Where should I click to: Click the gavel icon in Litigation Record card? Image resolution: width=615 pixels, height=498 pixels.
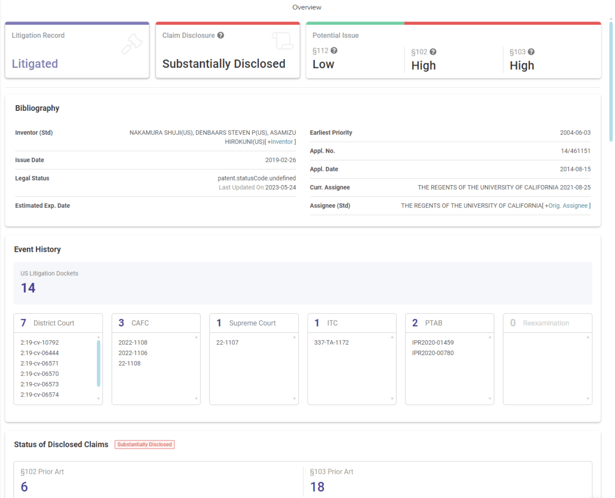point(132,43)
